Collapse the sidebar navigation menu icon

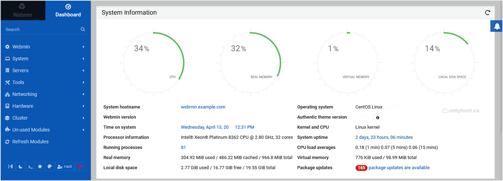(x=11, y=166)
